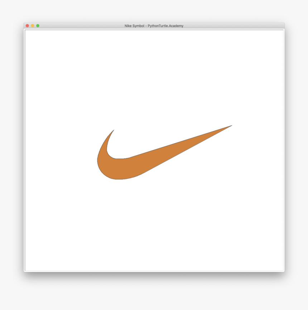
Task: Click the red close traffic light button
Action: coord(27,25)
